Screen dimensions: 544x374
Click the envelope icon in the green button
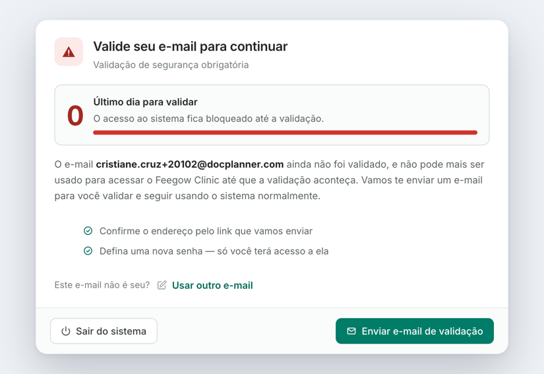[x=351, y=331]
